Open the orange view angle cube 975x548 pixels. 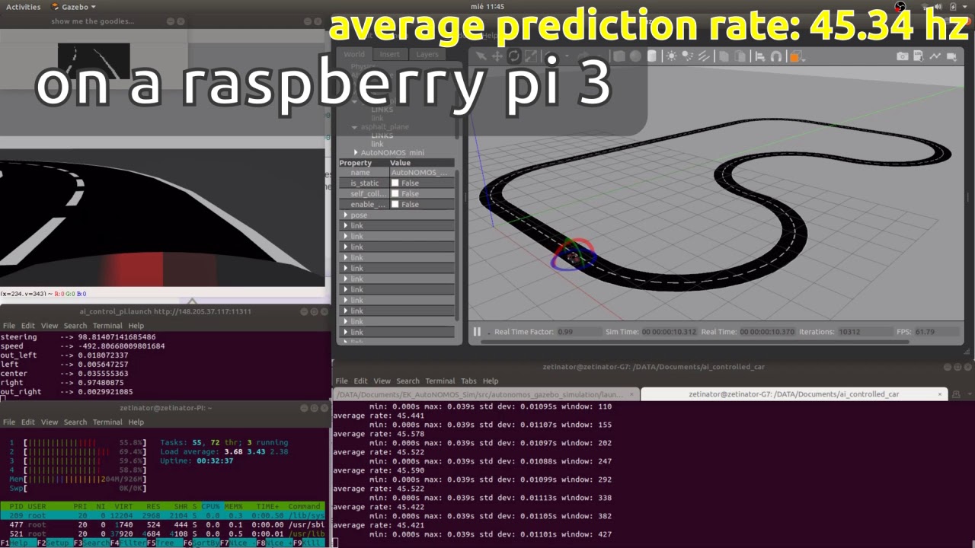pos(794,56)
